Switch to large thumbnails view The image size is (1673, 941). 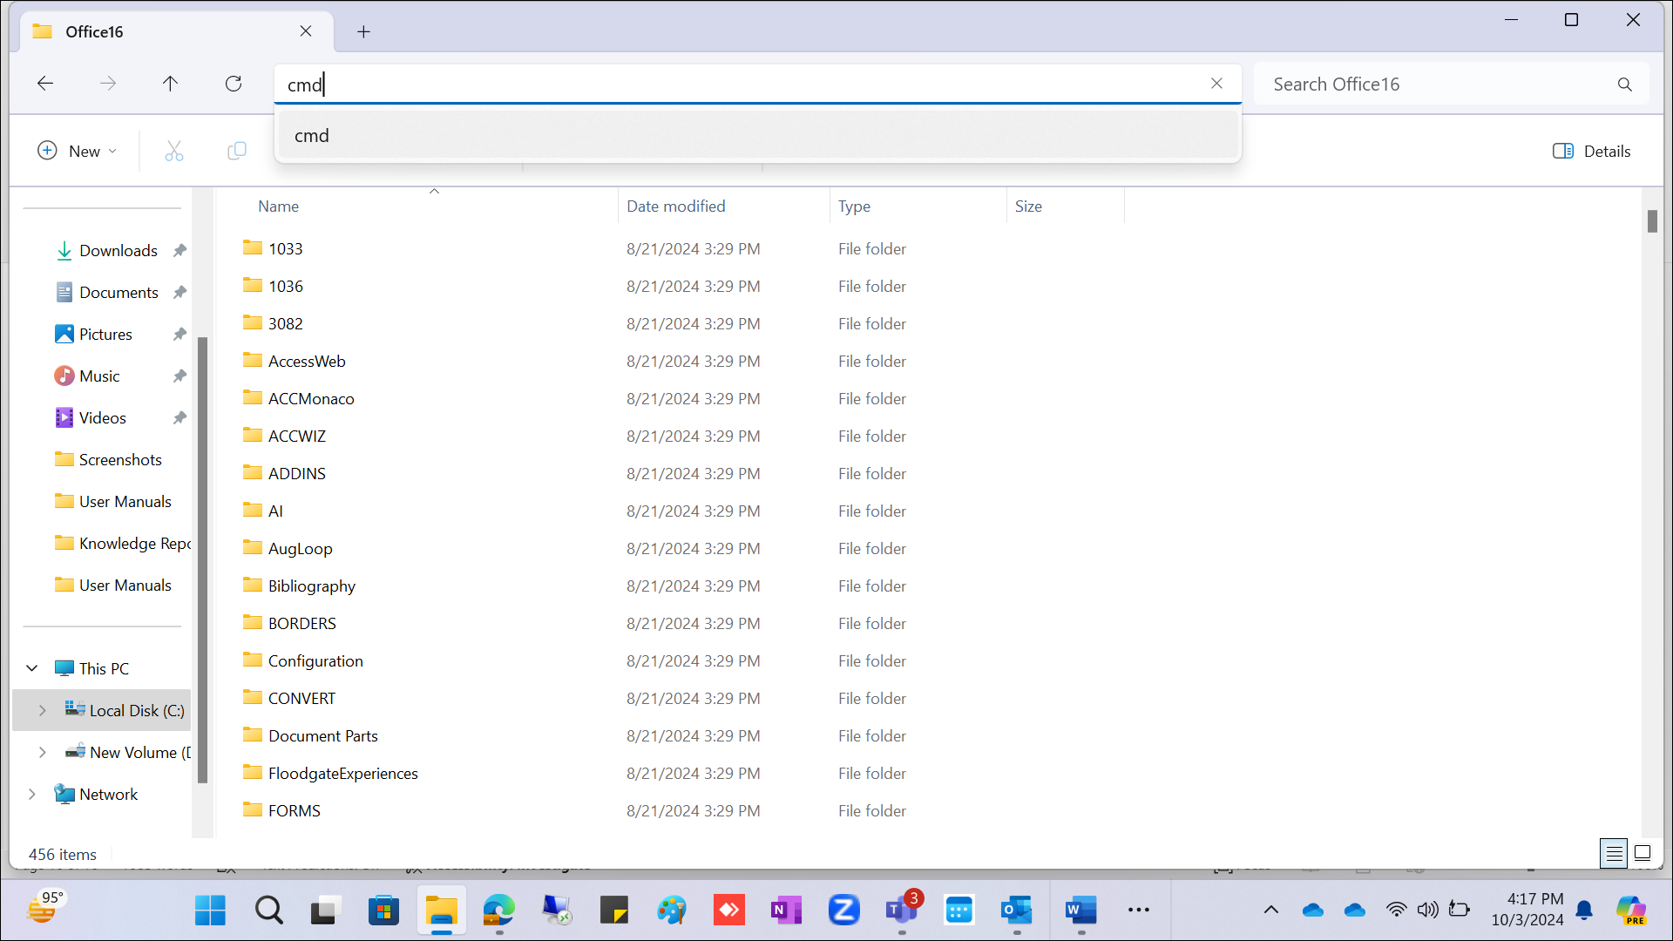click(x=1643, y=853)
